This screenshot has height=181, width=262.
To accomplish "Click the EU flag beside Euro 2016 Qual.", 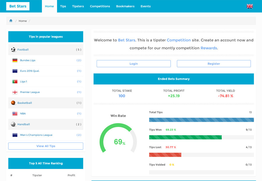I will click(x=15, y=71).
